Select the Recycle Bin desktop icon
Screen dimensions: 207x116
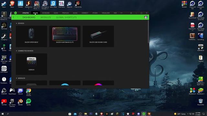click(201, 102)
